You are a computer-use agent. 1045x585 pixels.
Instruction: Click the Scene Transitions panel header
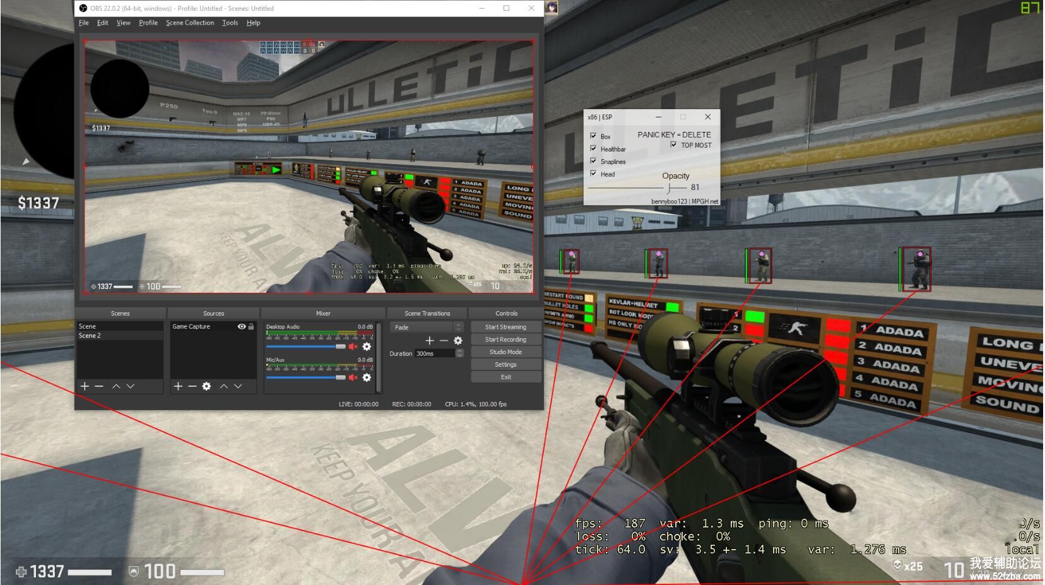pos(427,313)
